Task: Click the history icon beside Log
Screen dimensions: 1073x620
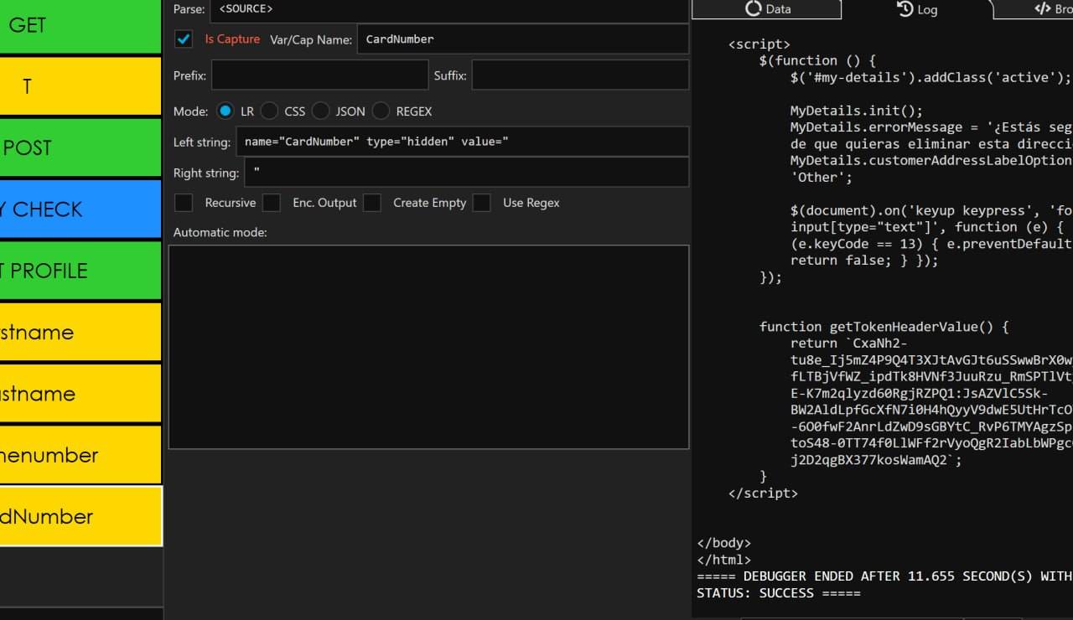Action: coord(905,9)
